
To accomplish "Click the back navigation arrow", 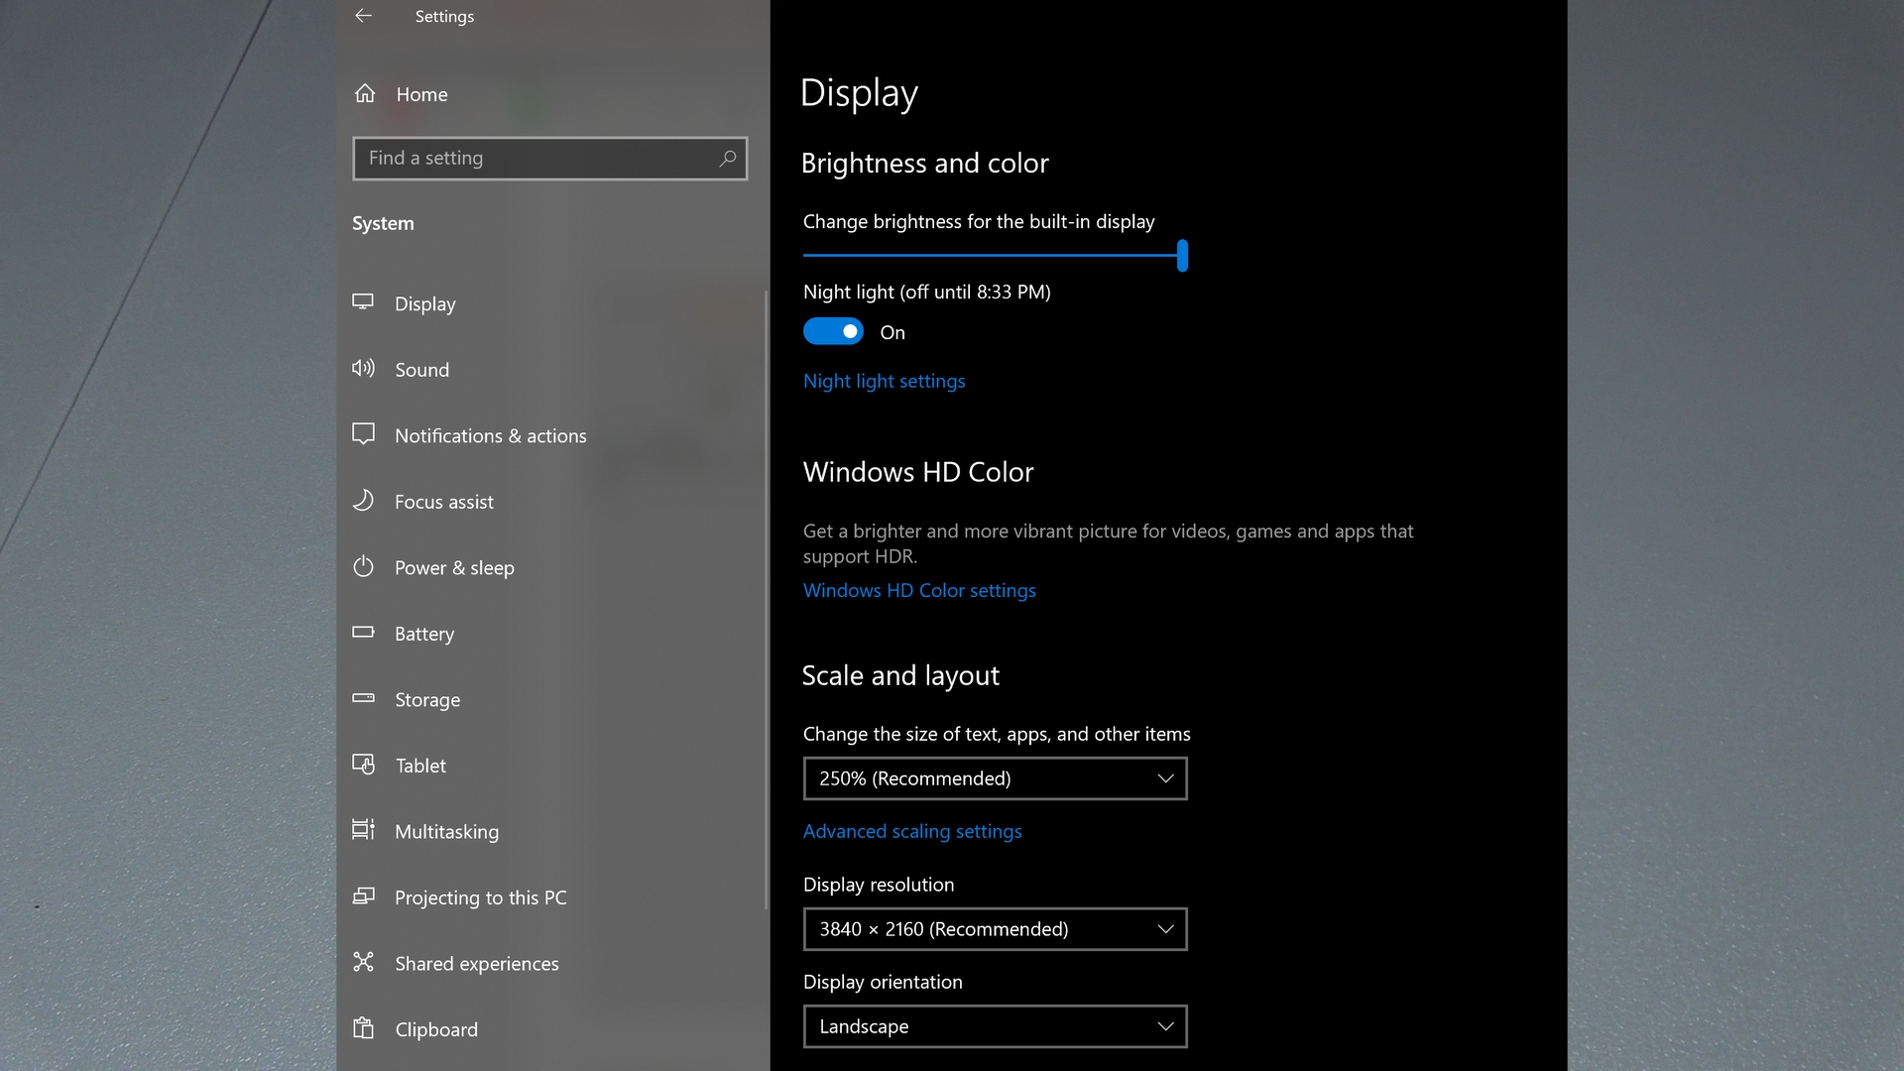I will click(x=364, y=16).
